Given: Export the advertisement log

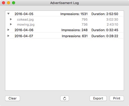Looking at the screenshot, I should pyautogui.click(x=98, y=98).
